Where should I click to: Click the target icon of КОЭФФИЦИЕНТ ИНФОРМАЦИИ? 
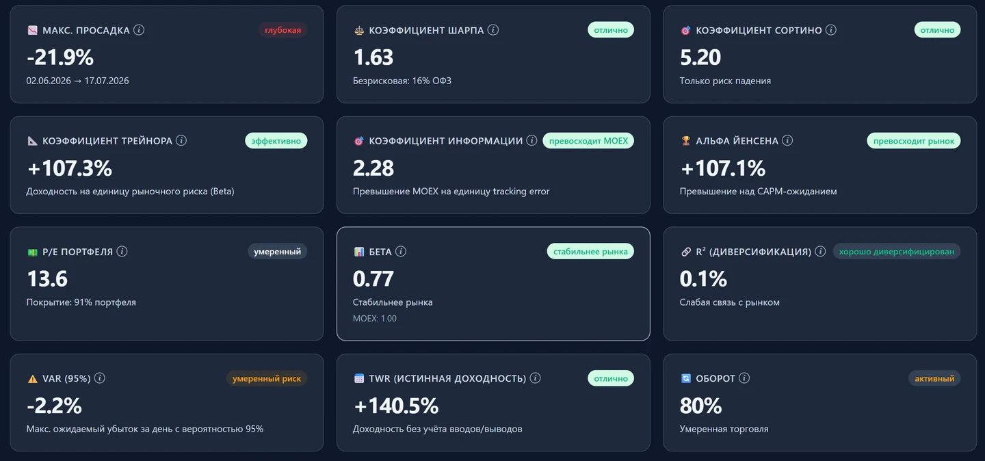(359, 141)
